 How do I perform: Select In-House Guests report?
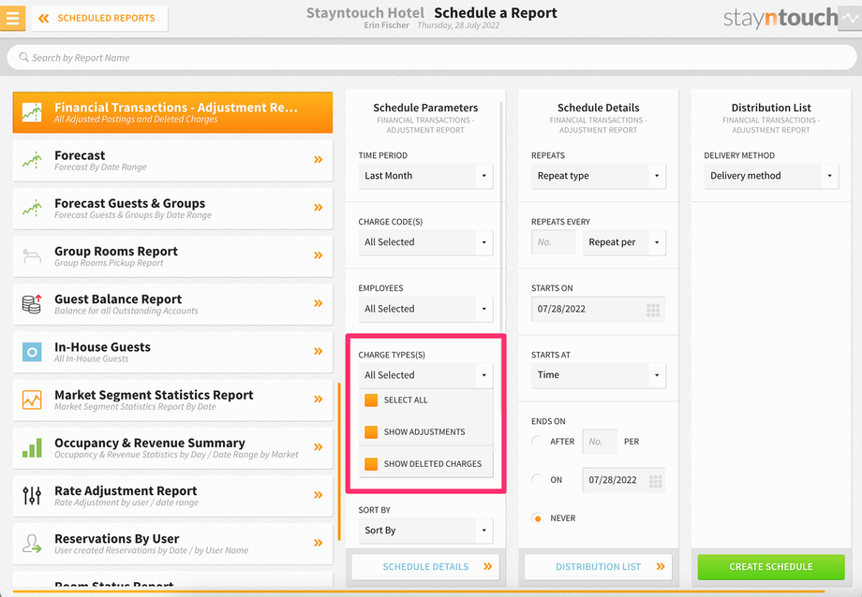point(172,352)
